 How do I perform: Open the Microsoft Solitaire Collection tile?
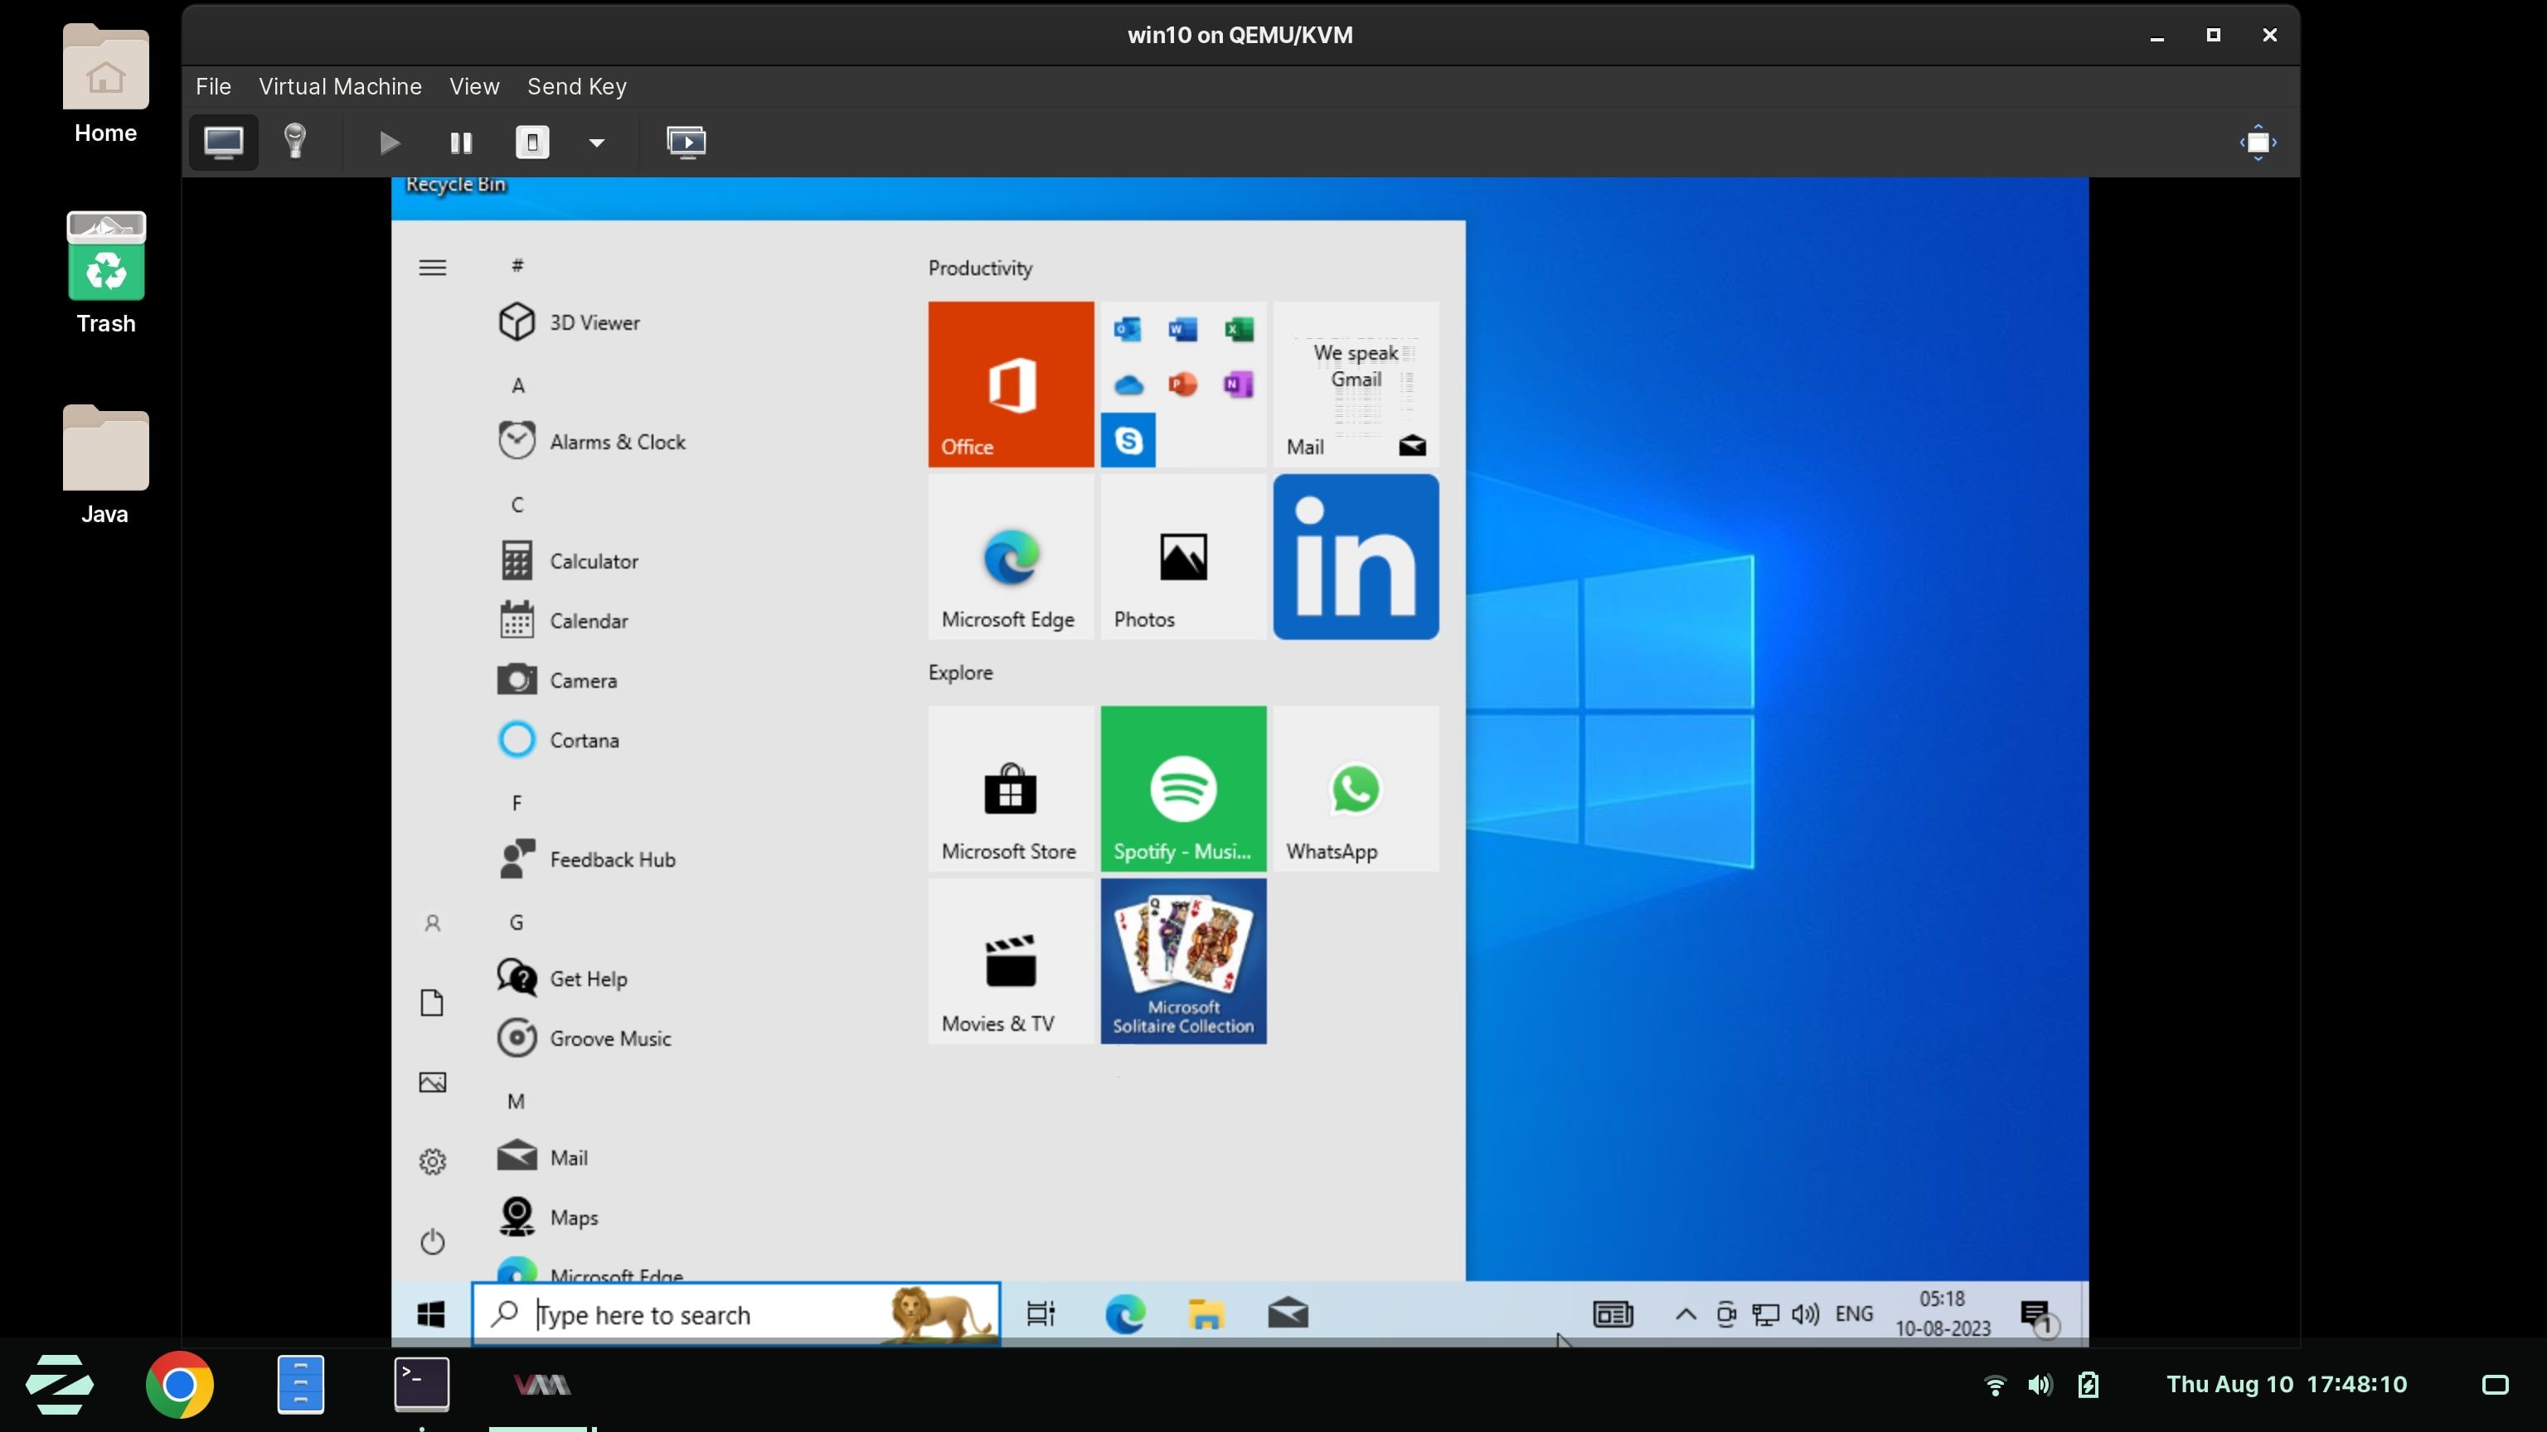(x=1182, y=960)
